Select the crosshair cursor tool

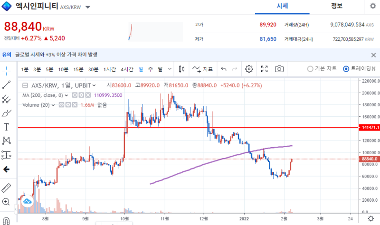(x=6, y=71)
